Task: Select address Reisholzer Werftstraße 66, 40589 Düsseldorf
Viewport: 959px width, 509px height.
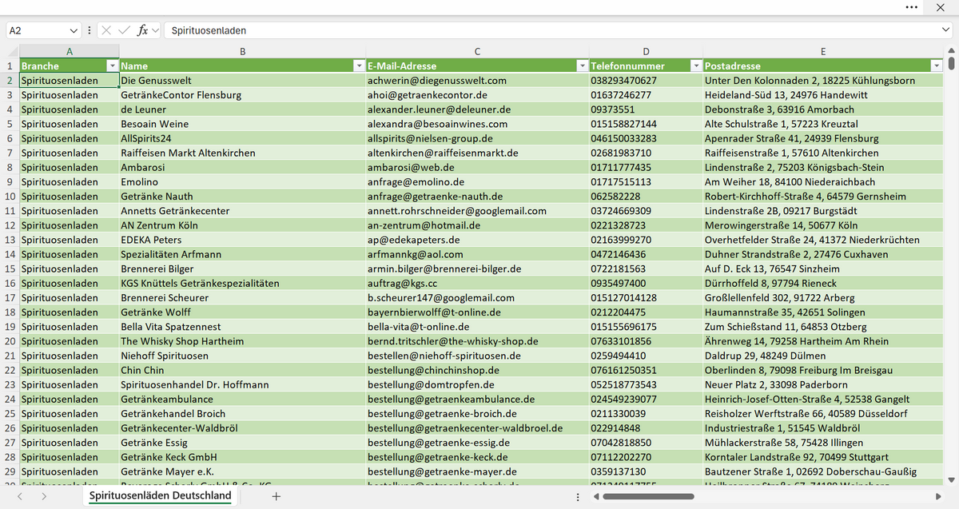Action: tap(823, 413)
